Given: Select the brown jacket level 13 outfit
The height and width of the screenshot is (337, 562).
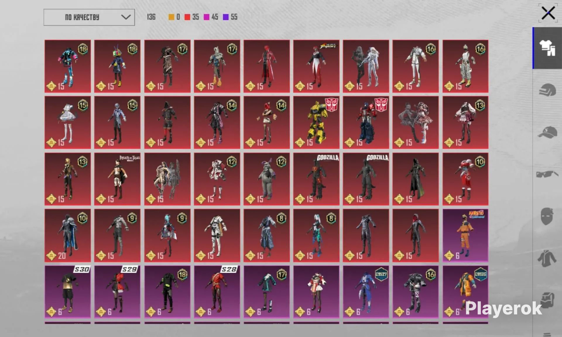Looking at the screenshot, I should pos(68,179).
